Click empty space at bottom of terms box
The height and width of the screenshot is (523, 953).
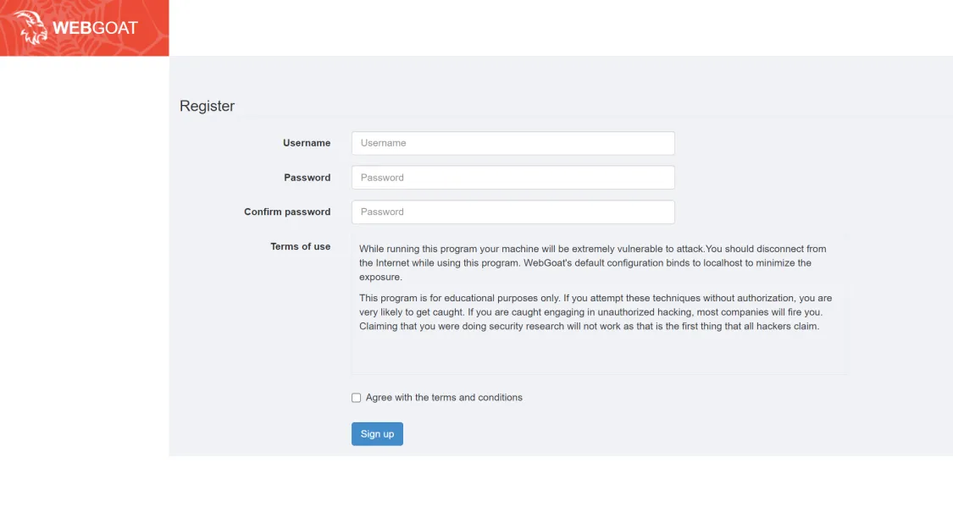tap(598, 357)
